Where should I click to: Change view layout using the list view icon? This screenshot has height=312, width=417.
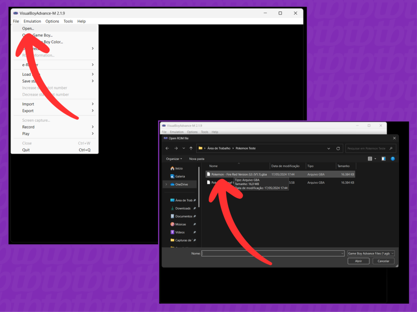(370, 159)
